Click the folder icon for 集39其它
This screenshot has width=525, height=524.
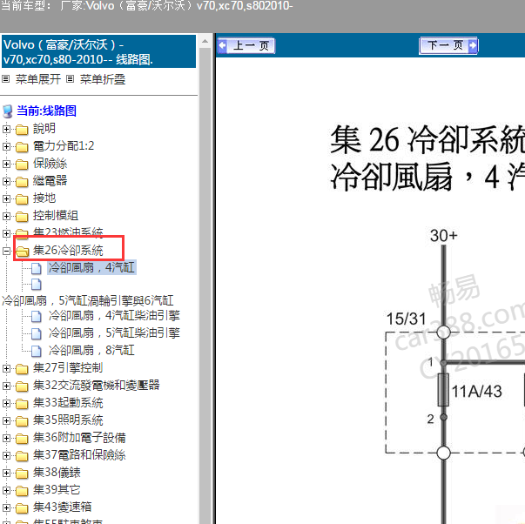click(22, 491)
